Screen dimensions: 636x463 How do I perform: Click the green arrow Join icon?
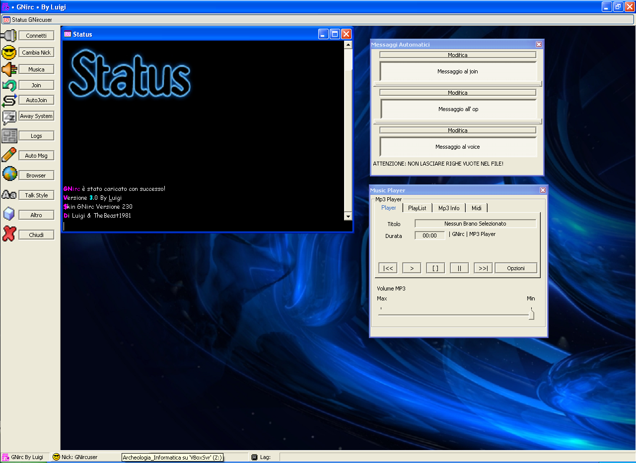coord(9,85)
